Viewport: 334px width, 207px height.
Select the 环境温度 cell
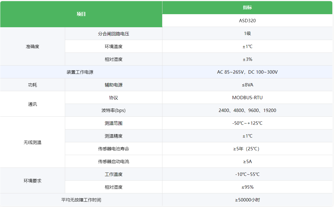tap(114, 46)
